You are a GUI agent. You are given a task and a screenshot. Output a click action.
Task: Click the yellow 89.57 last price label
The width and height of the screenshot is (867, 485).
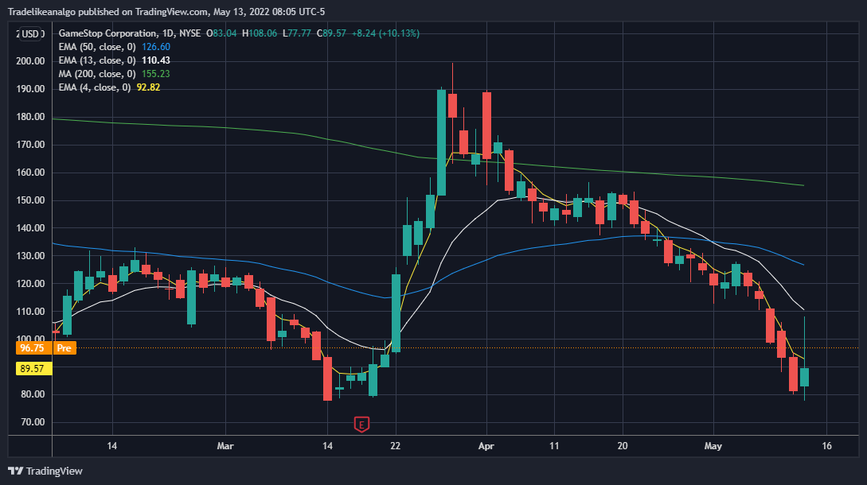(32, 368)
